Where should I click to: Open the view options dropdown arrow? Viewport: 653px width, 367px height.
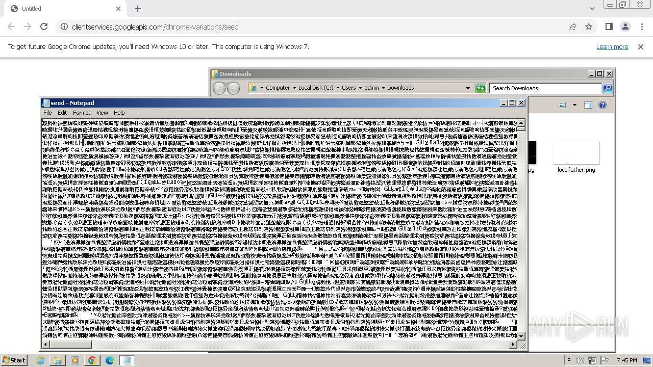point(574,105)
